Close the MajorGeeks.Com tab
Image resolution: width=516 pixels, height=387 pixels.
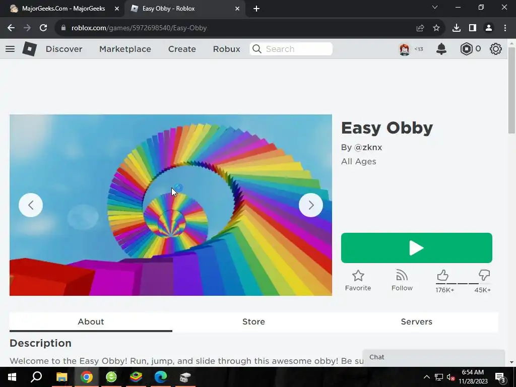pyautogui.click(x=117, y=9)
